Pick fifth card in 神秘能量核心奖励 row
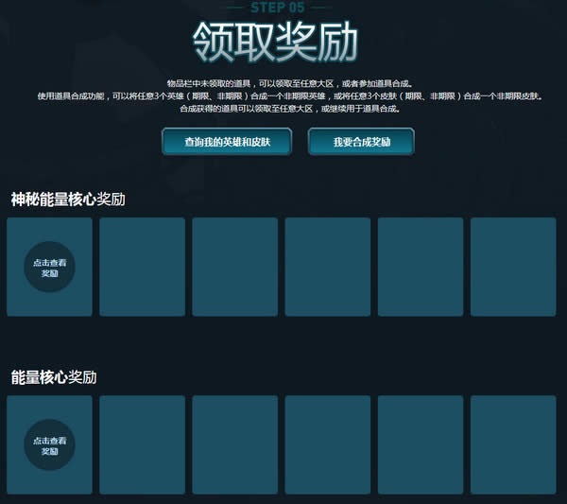This screenshot has height=504, width=567. (420, 267)
